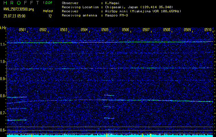Image resolution: width=216 pixels, height=137 pixels.
Task: Click the 0.6 kHz axis label
Action: pos(3,130)
